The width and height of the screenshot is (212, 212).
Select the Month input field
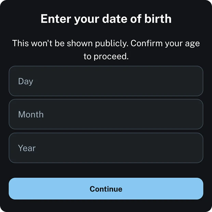[x=106, y=114]
